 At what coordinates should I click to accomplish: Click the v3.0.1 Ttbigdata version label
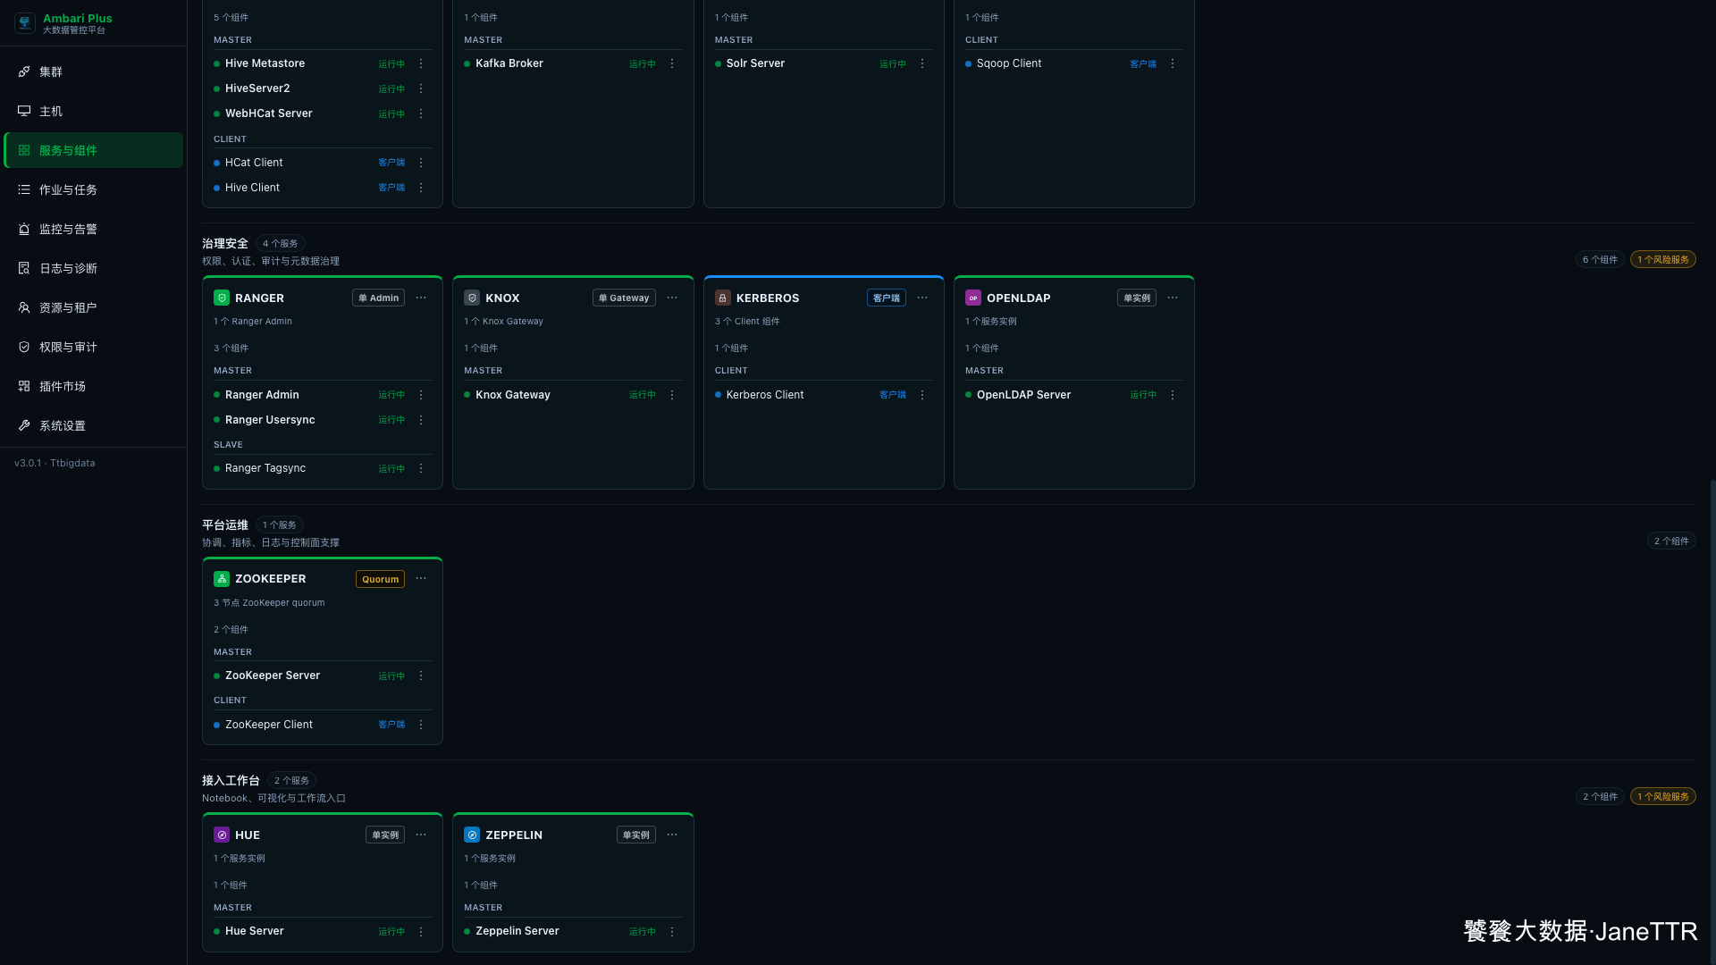pos(55,463)
